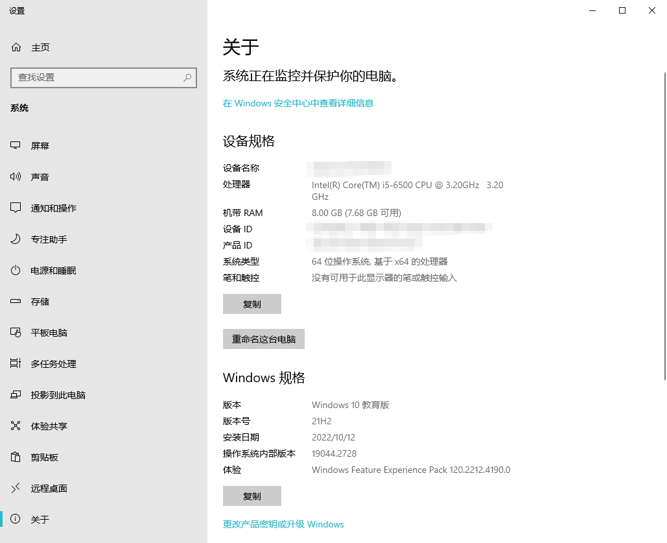Click the vertical scrollbar on the right
Image resolution: width=667 pixels, height=543 pixels.
click(664, 226)
